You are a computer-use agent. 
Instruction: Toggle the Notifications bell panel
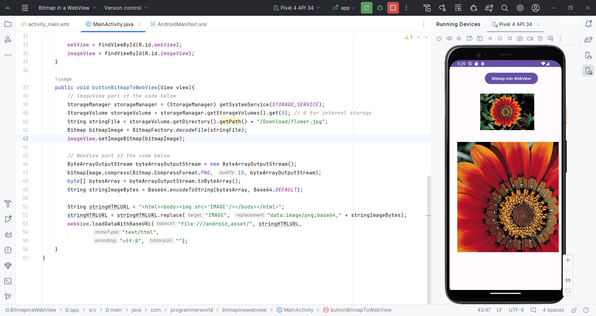588,24
